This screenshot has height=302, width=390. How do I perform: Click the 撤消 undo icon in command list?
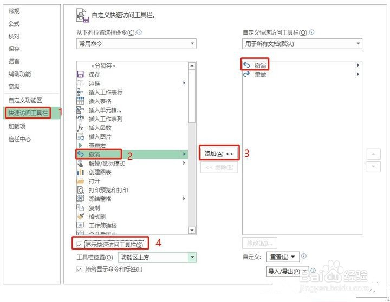coord(81,154)
